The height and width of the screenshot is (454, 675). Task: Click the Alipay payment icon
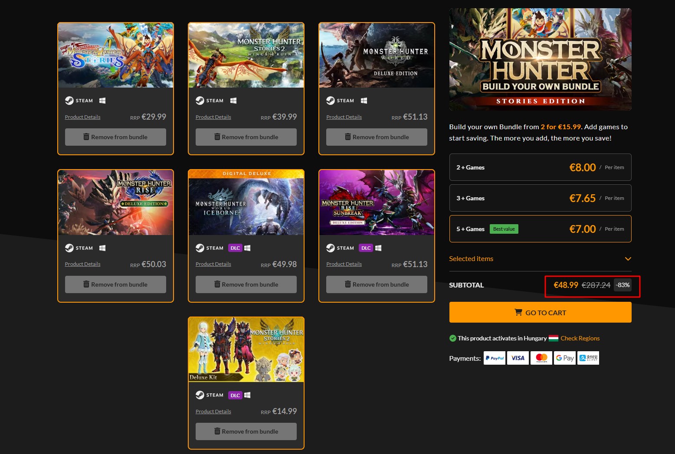point(588,358)
